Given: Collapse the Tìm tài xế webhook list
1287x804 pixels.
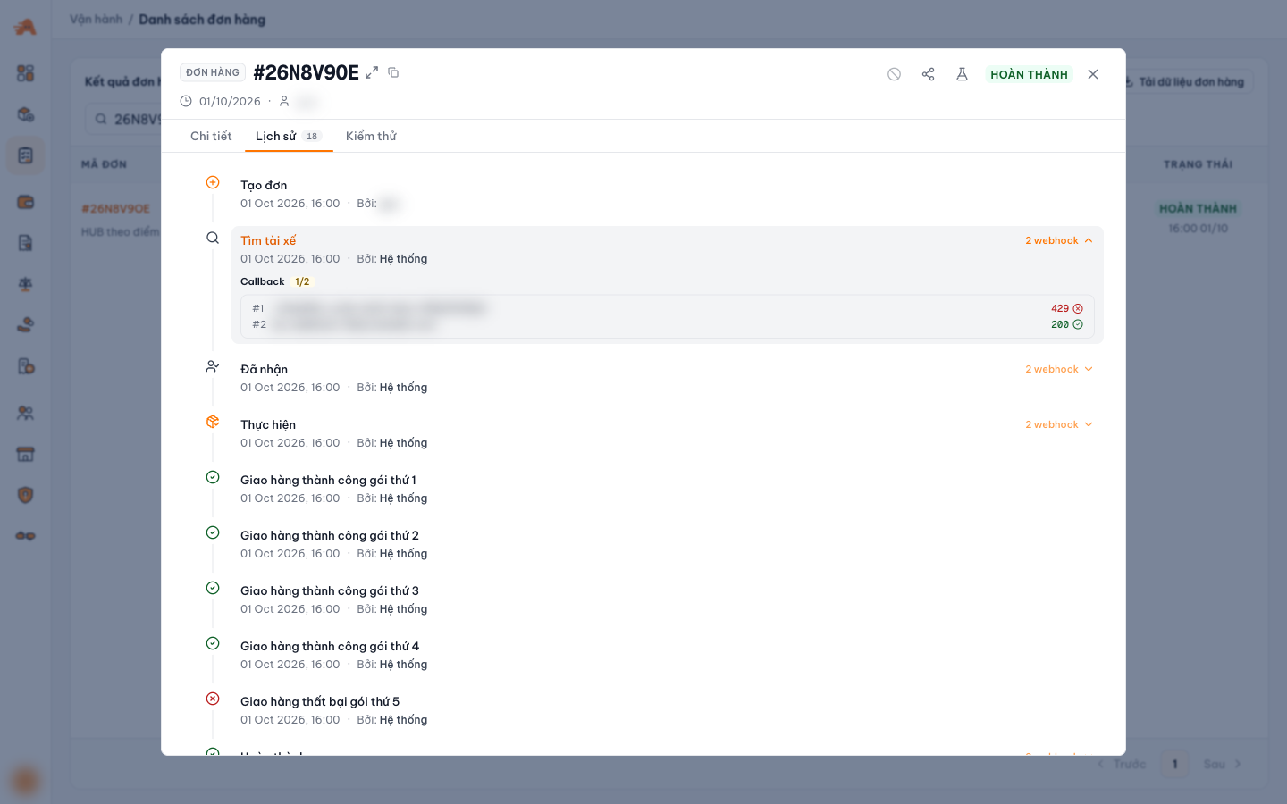Looking at the screenshot, I should (x=1059, y=240).
